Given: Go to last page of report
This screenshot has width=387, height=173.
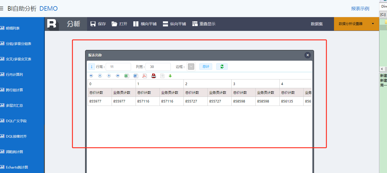Looking at the screenshot, I should [118, 76].
